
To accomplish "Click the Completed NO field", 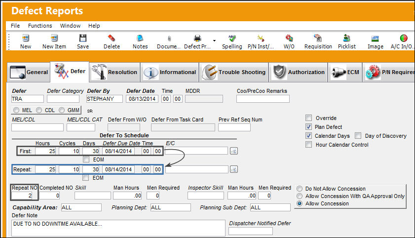I will (x=49, y=196).
